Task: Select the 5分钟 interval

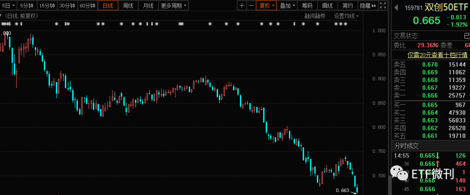Action: point(27,6)
